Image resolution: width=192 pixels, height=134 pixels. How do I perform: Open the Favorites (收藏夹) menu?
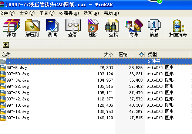click(69, 13)
